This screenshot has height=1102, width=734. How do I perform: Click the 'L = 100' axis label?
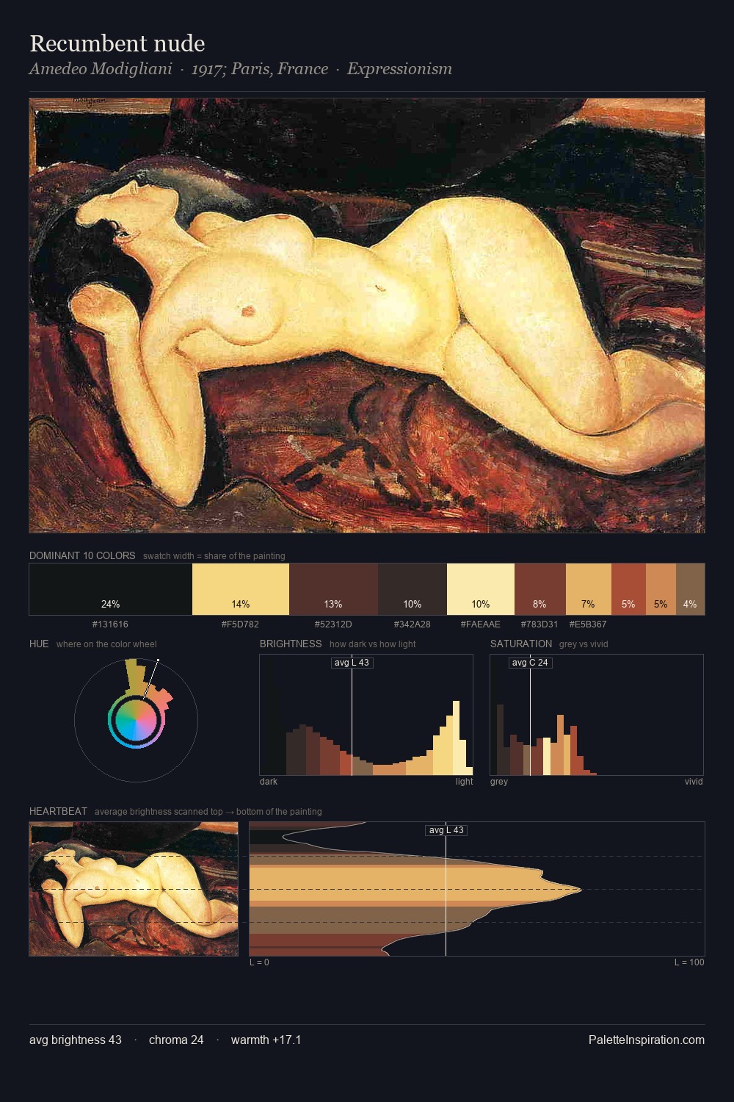point(689,962)
